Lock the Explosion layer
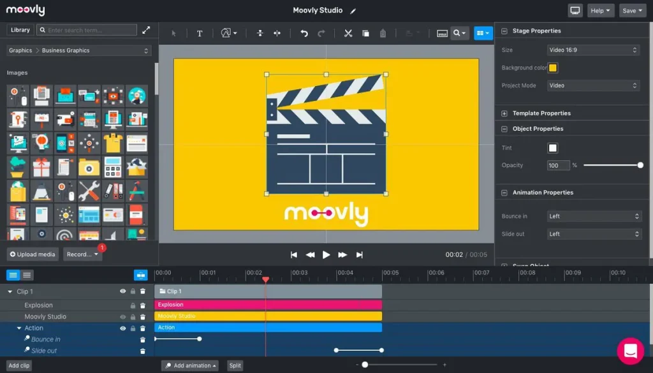653x373 pixels. tap(133, 305)
